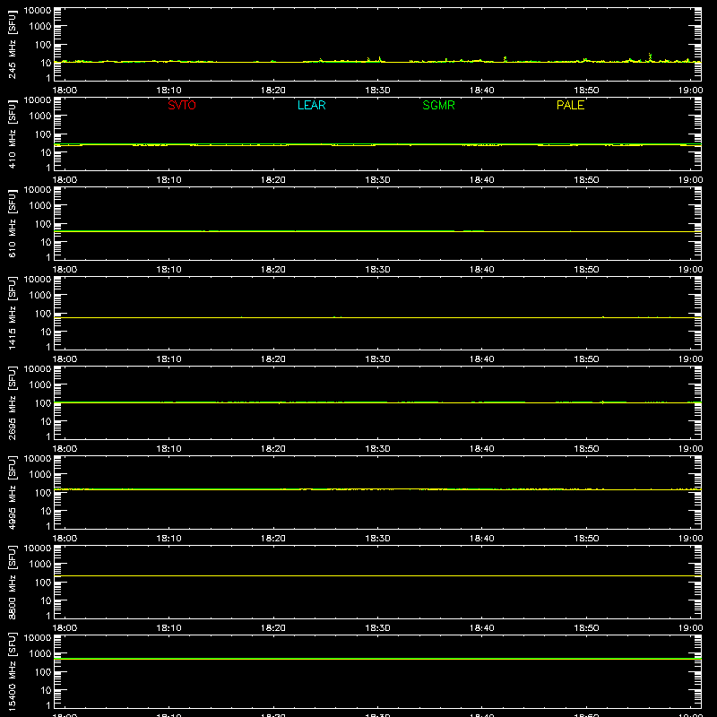Click 18:40 label under the 410 MHz plot
The image size is (717, 717).
tap(482, 180)
